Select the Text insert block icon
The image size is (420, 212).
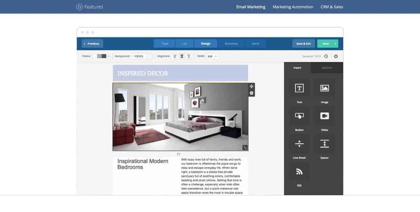[x=299, y=88]
